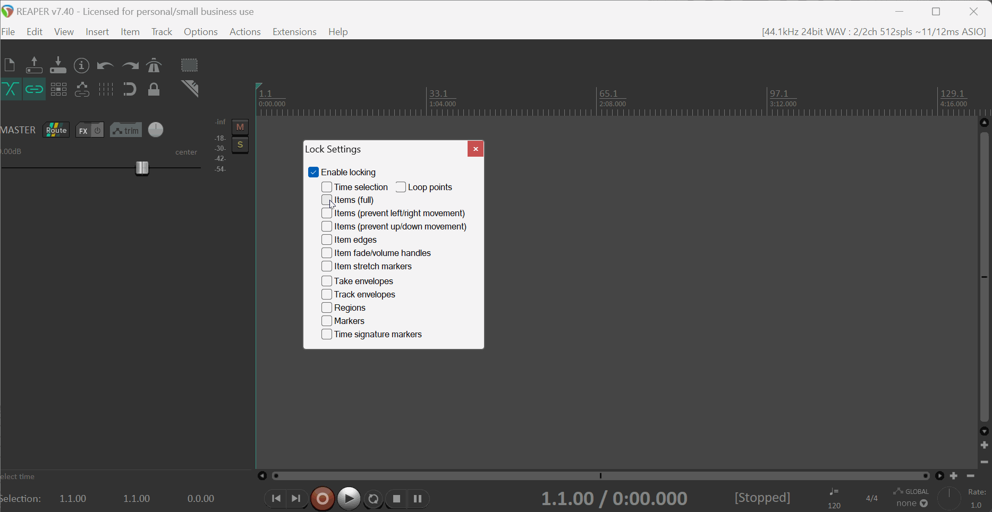The width and height of the screenshot is (992, 512).
Task: Toggle grid lines icon
Action: coord(106,89)
